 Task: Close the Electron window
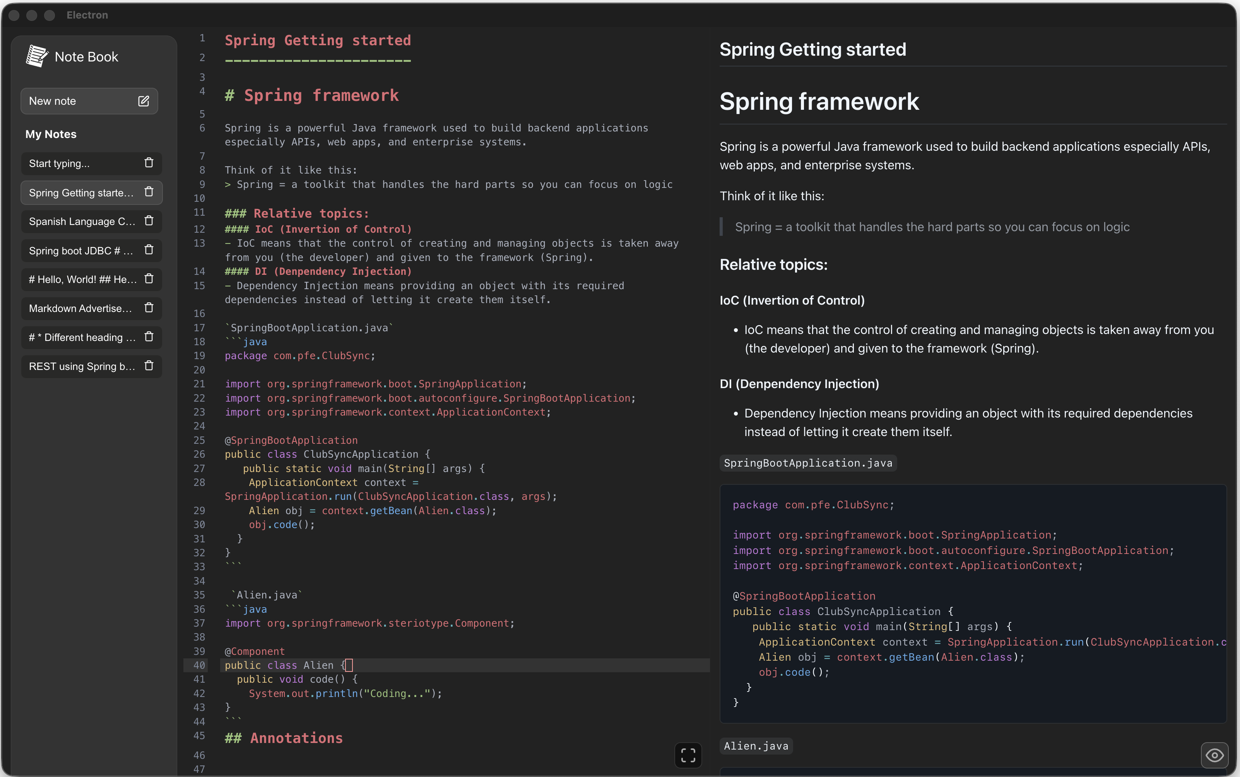[14, 15]
